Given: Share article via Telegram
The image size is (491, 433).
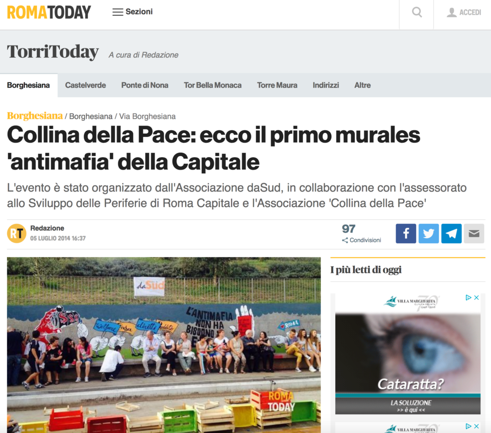Looking at the screenshot, I should (x=451, y=233).
